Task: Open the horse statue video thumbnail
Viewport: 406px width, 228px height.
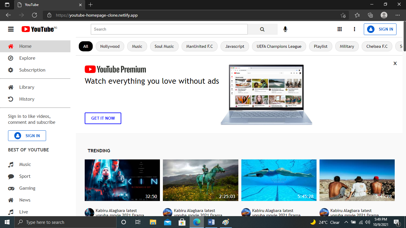Action: pos(201,180)
